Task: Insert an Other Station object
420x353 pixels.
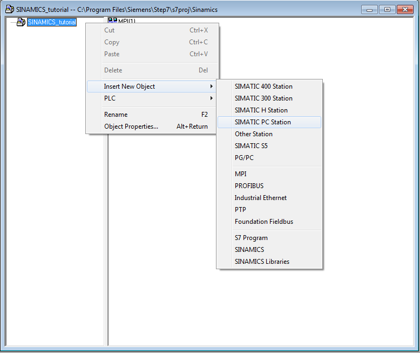Action: (269, 134)
